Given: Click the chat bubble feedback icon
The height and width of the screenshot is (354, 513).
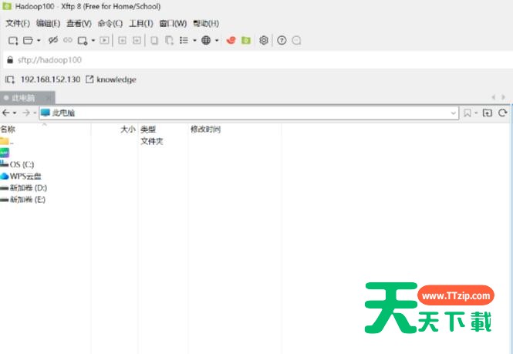Looking at the screenshot, I should click(296, 41).
